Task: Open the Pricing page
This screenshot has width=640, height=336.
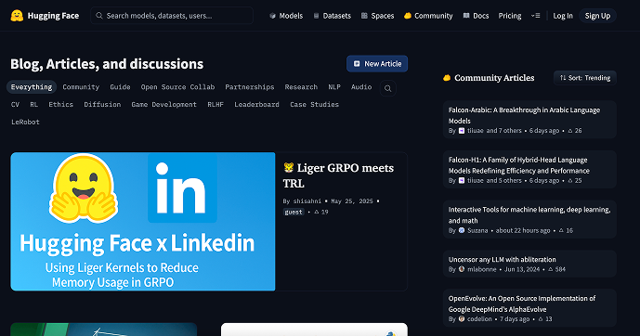Action: pos(510,16)
